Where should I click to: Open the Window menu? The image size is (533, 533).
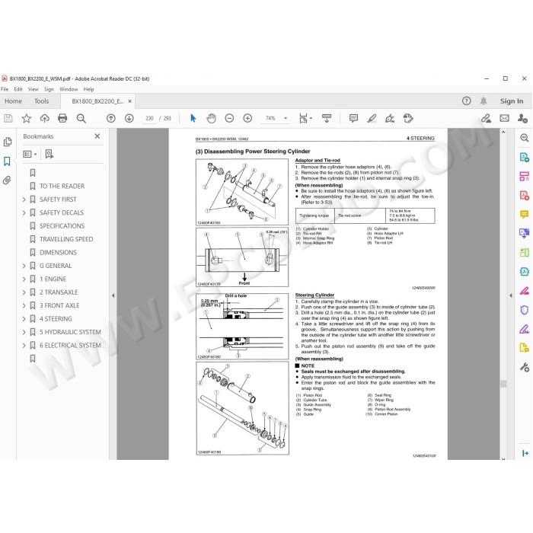69,89
